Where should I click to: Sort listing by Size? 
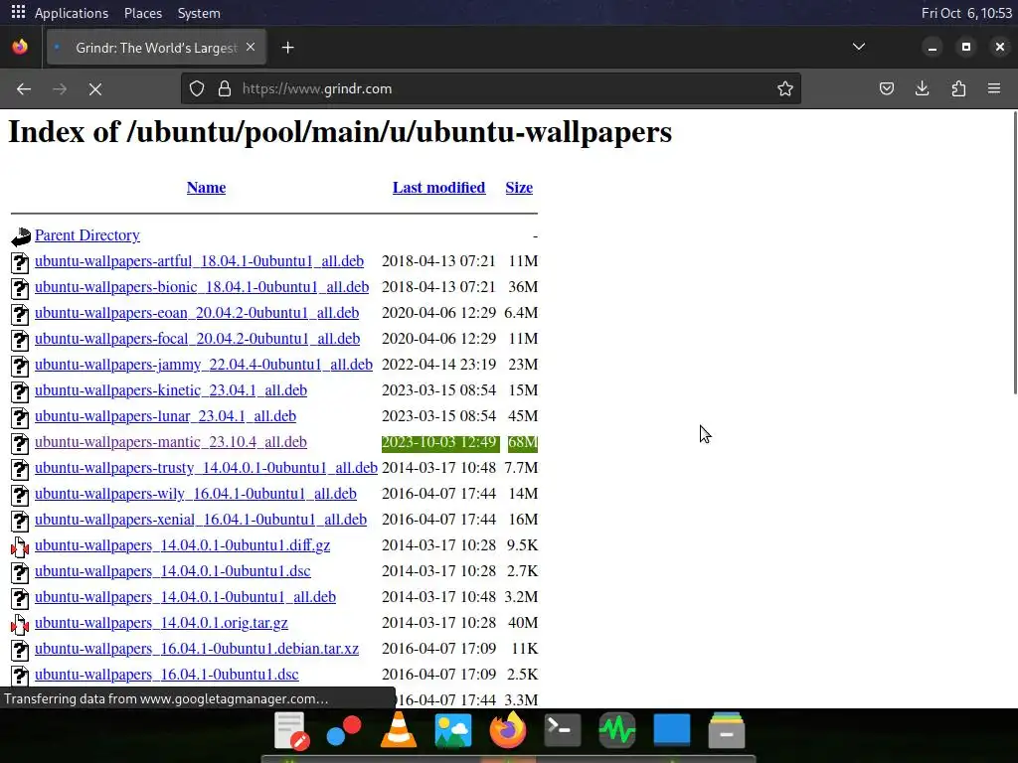[519, 188]
